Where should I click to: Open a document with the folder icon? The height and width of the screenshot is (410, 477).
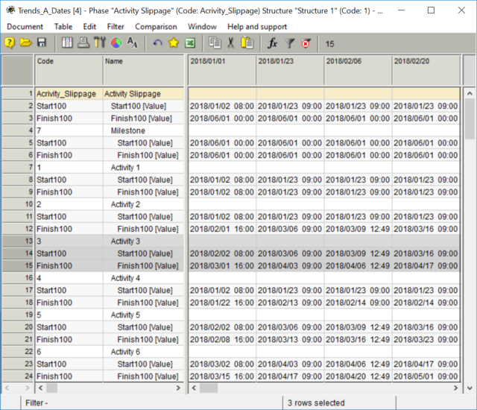(x=25, y=43)
